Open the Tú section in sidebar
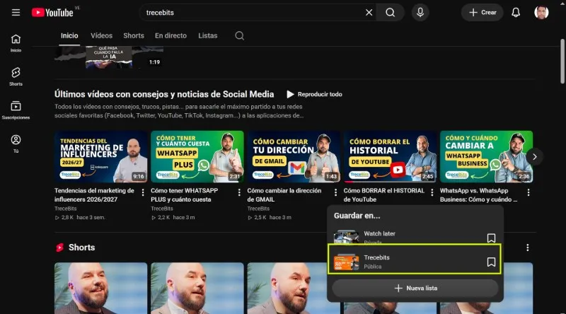The width and height of the screenshot is (566, 314). point(16,144)
